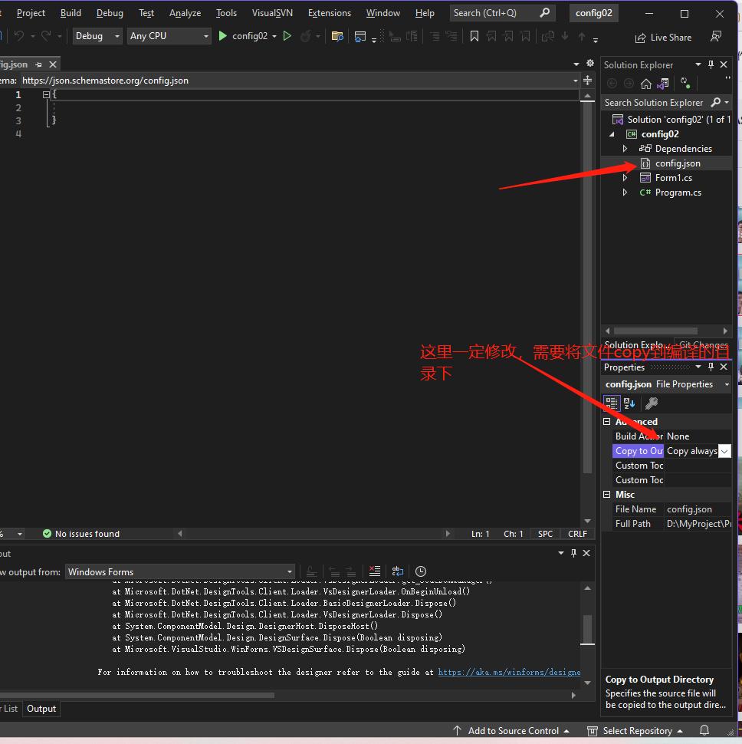Open Copy always dropdown arrow

724,451
